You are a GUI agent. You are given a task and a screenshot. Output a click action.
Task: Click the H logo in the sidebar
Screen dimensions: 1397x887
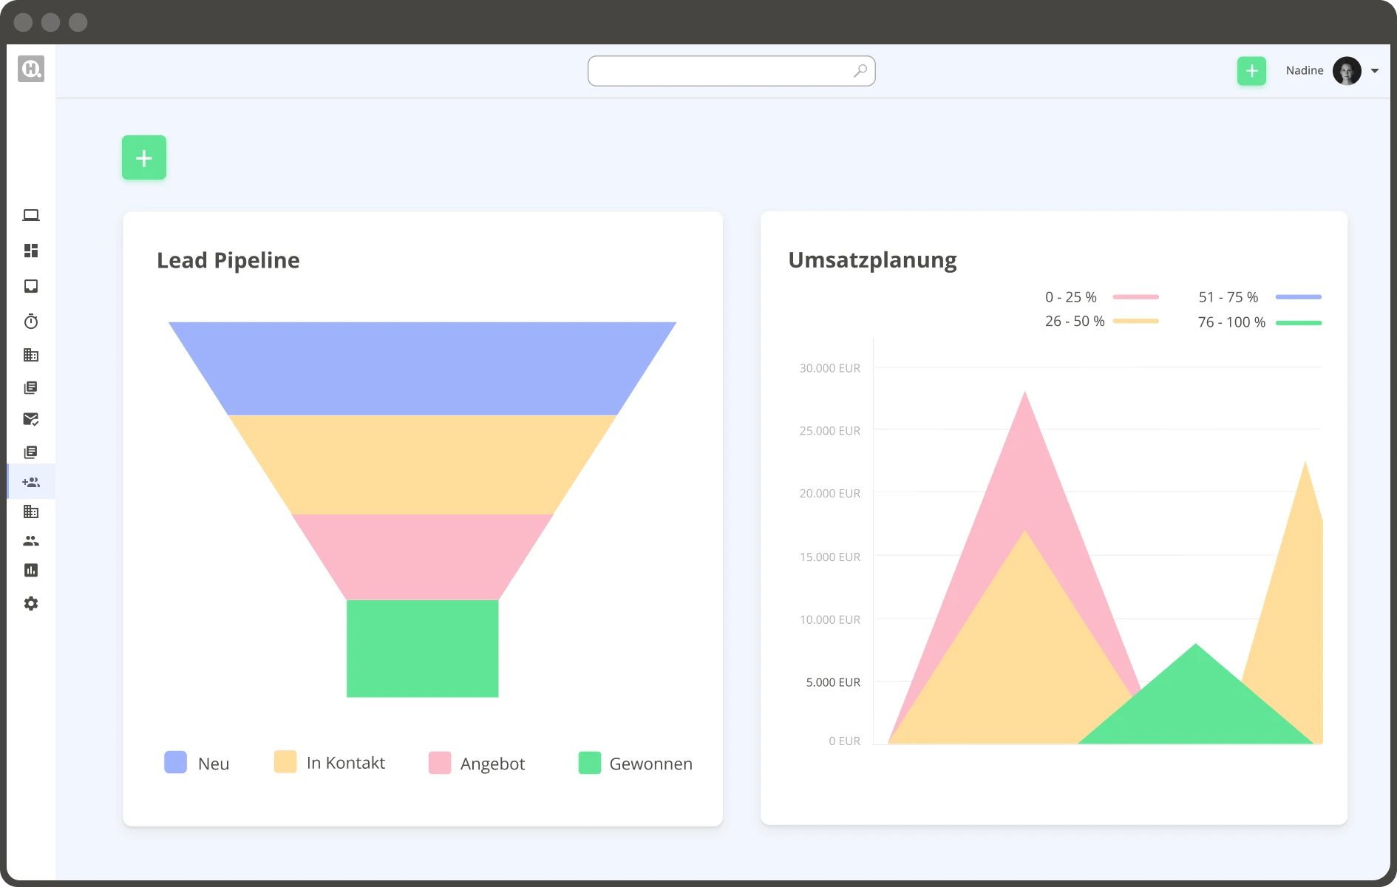pyautogui.click(x=31, y=69)
